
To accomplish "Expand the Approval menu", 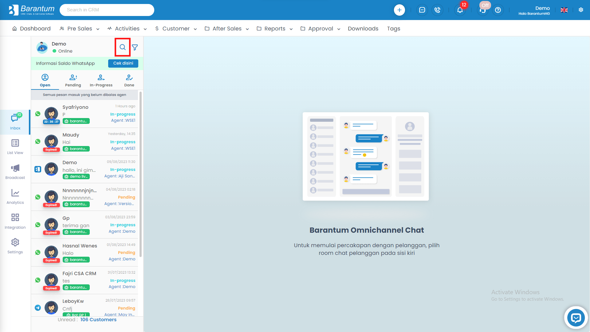I will click(x=321, y=29).
